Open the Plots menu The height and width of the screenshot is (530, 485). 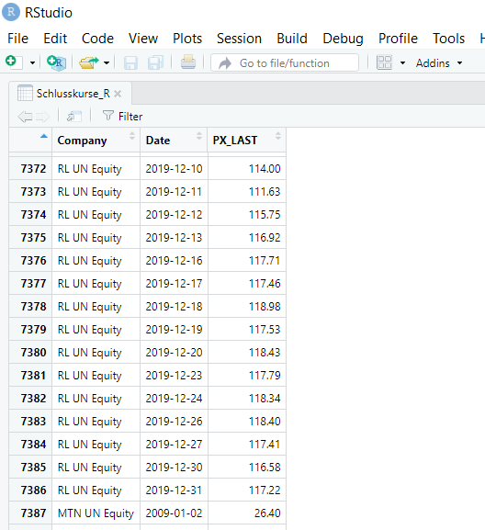coord(187,39)
